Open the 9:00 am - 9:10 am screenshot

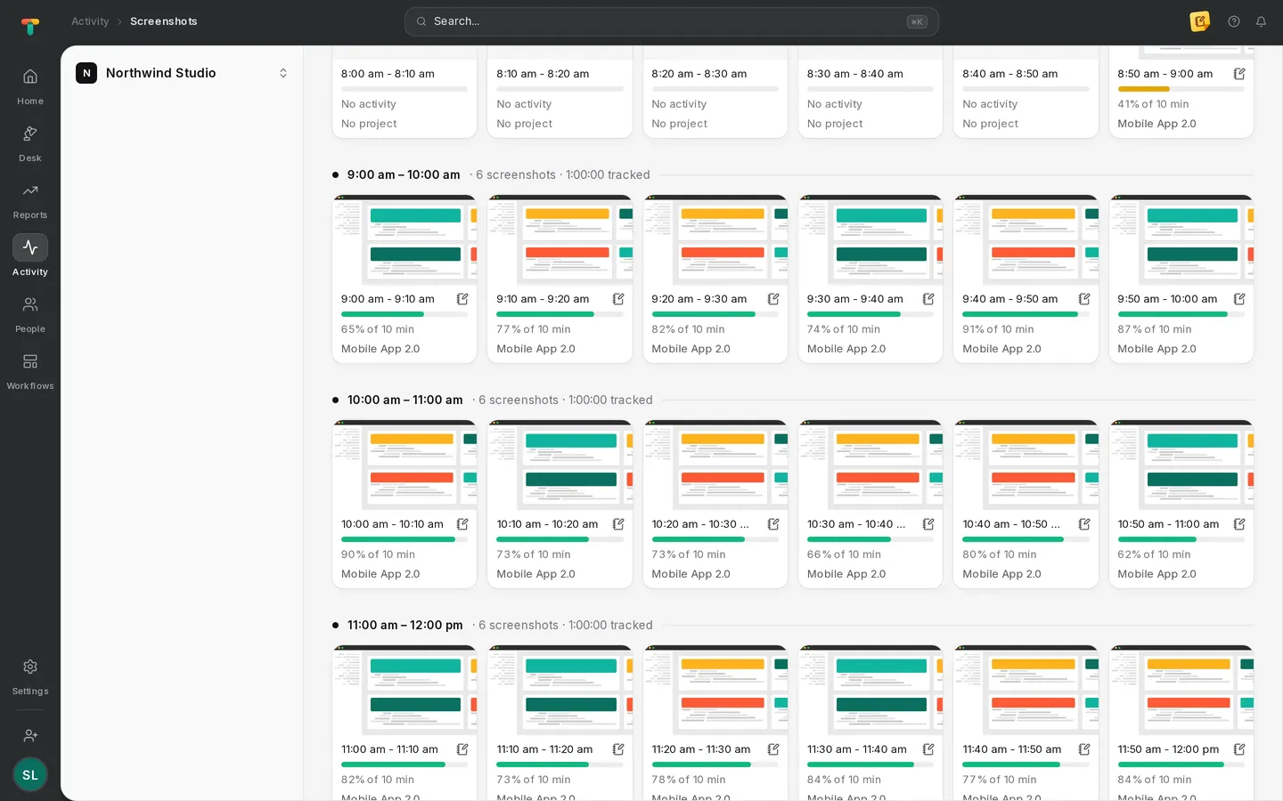(405, 239)
